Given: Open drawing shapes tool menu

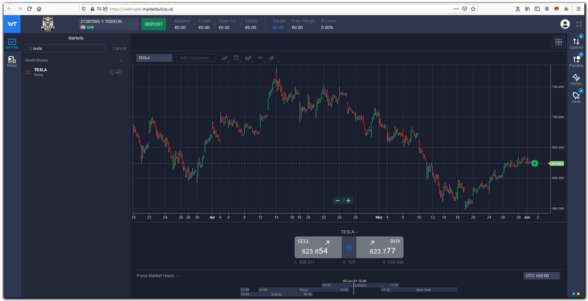Looking at the screenshot, I should coord(272,58).
